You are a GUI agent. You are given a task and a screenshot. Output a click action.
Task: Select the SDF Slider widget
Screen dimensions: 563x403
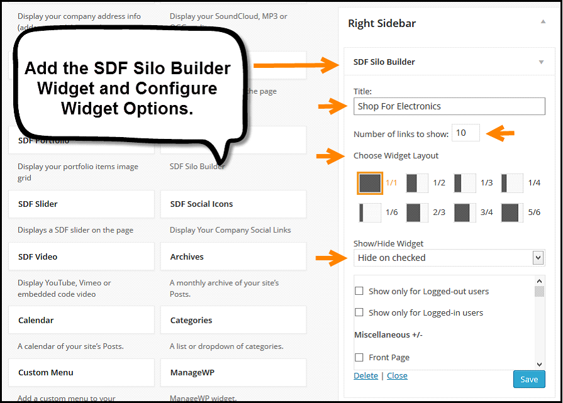[81, 204]
